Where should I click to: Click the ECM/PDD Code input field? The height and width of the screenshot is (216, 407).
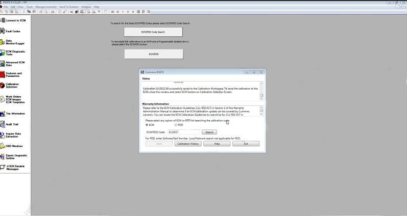[184, 132]
